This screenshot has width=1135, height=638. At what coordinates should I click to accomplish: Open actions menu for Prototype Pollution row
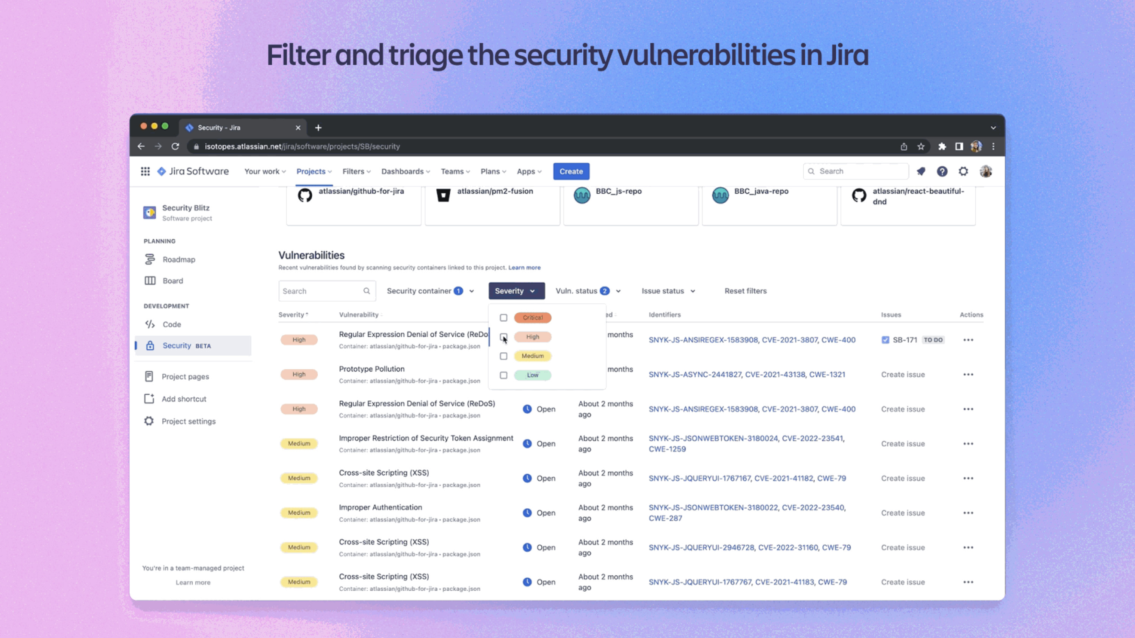[x=968, y=374]
